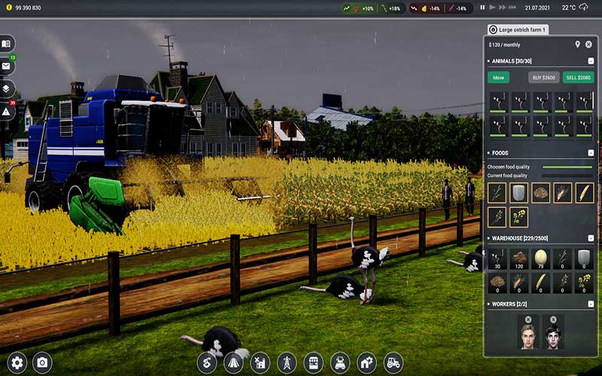Open the power pylon construction menu
This screenshot has height=376, width=602.
pyautogui.click(x=287, y=362)
